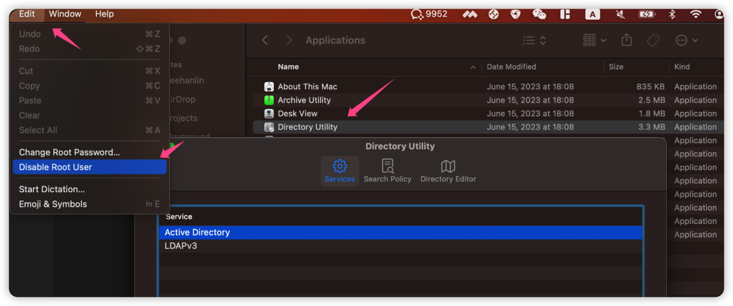
Task: Click the Finder Share icon
Action: point(626,41)
